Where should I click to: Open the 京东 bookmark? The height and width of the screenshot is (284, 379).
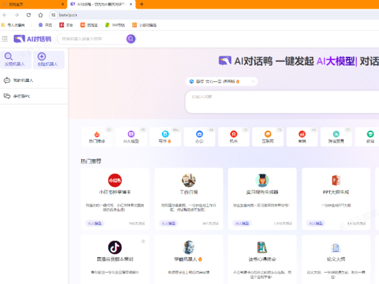pyautogui.click(x=66, y=25)
